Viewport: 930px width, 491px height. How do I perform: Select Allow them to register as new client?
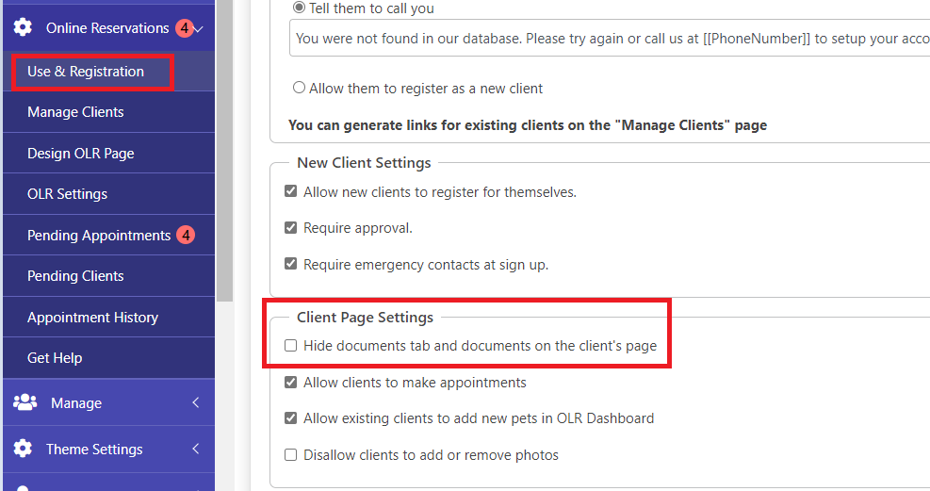tap(300, 88)
